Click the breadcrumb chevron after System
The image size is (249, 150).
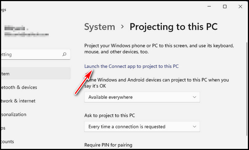pyautogui.click(x=122, y=27)
